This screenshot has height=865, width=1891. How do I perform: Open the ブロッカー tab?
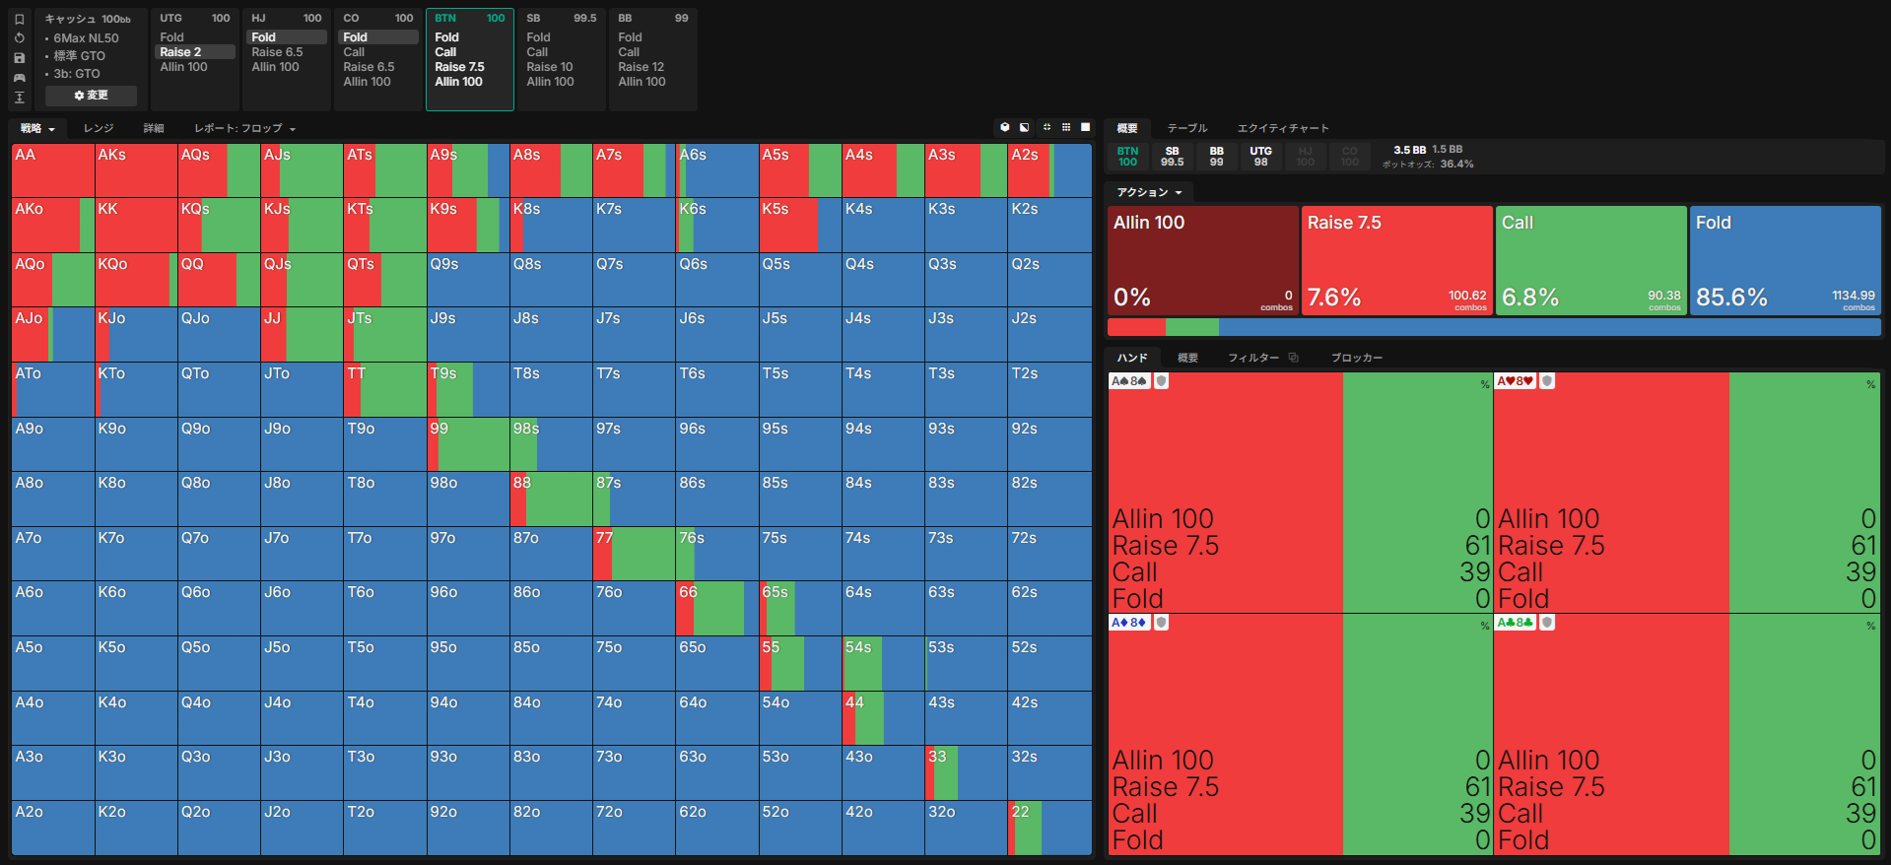tap(1357, 358)
